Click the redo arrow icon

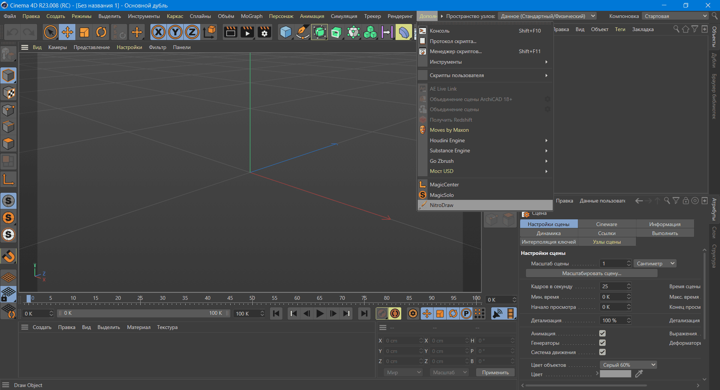[29, 32]
